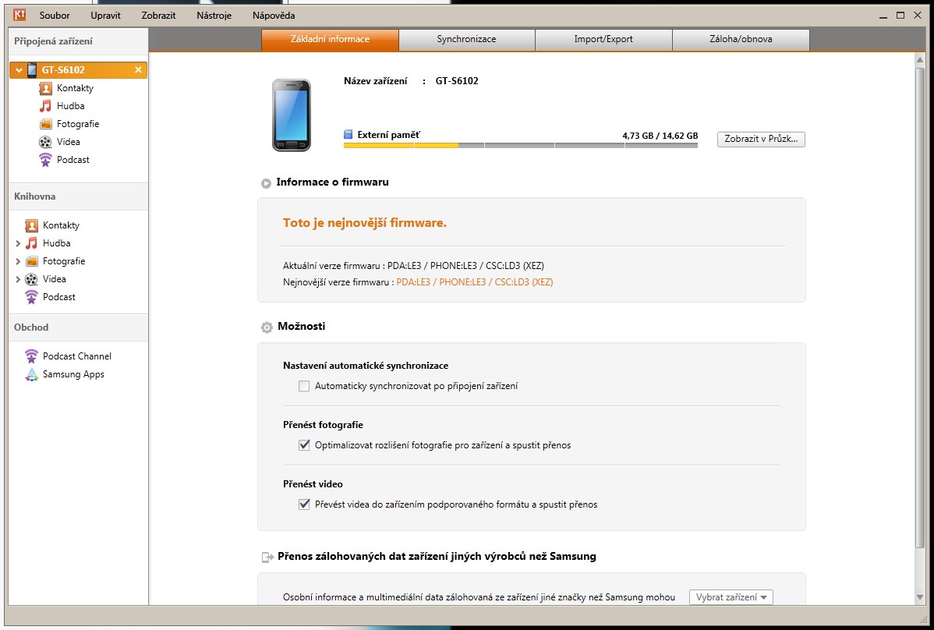Expand library Fotografie tree node
The width and height of the screenshot is (934, 630).
18,261
